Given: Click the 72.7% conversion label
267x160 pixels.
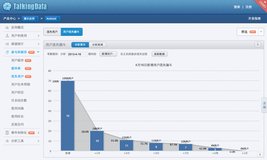Looking at the screenshot, I should point(144,144).
